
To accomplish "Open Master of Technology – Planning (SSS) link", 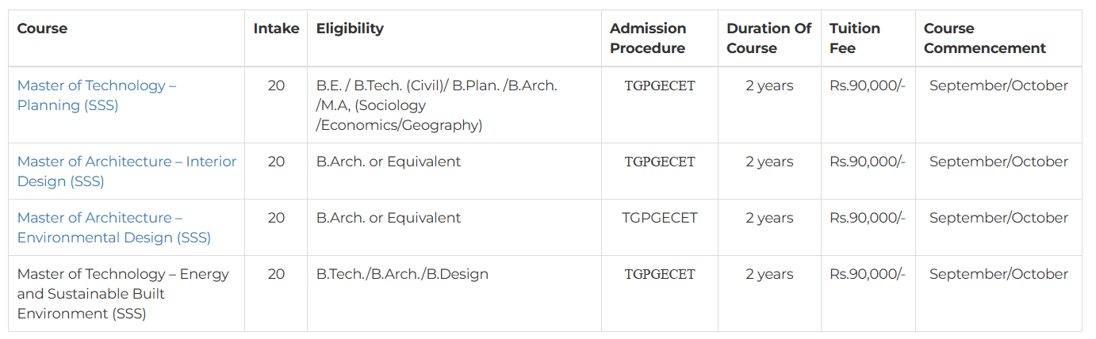I will click(x=96, y=95).
